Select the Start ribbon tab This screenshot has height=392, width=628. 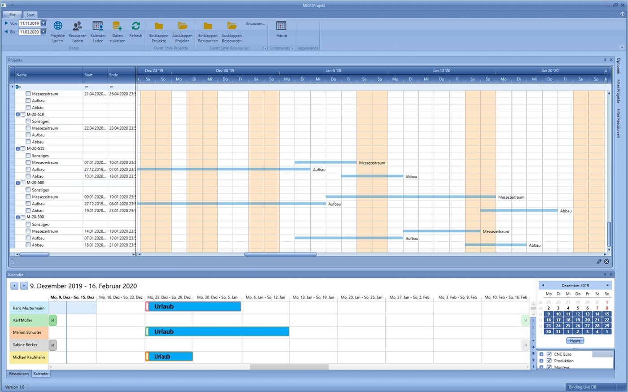coord(30,15)
